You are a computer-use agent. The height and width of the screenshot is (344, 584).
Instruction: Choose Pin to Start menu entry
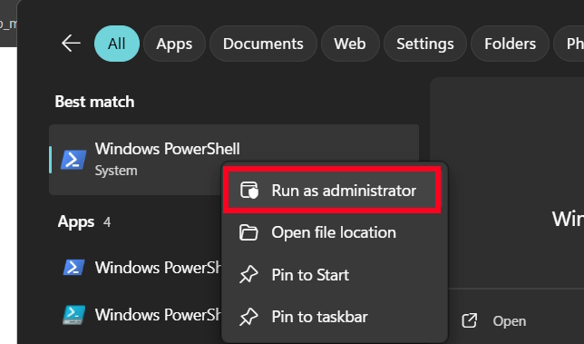pos(335,275)
